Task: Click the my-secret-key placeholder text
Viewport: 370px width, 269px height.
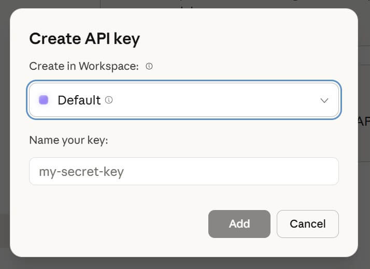Action: 81,171
